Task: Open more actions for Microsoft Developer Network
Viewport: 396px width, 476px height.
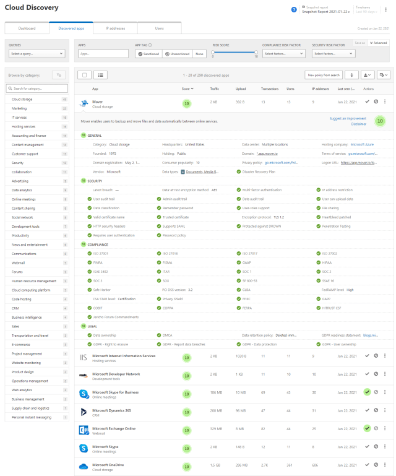Action: point(385,374)
